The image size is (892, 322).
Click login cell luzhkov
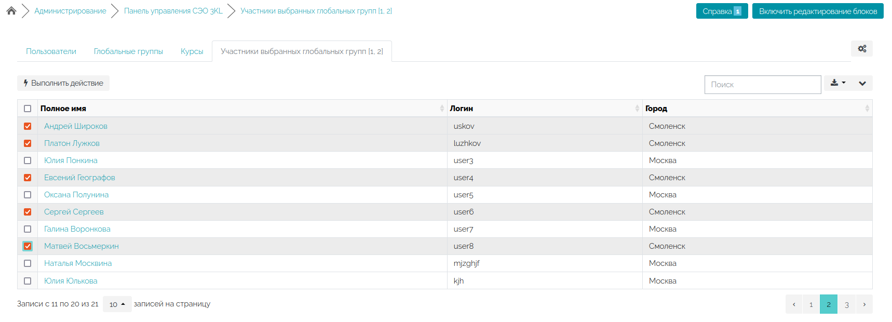coord(545,143)
